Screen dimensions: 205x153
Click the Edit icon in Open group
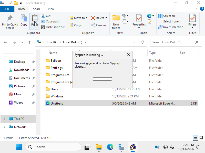(150, 21)
